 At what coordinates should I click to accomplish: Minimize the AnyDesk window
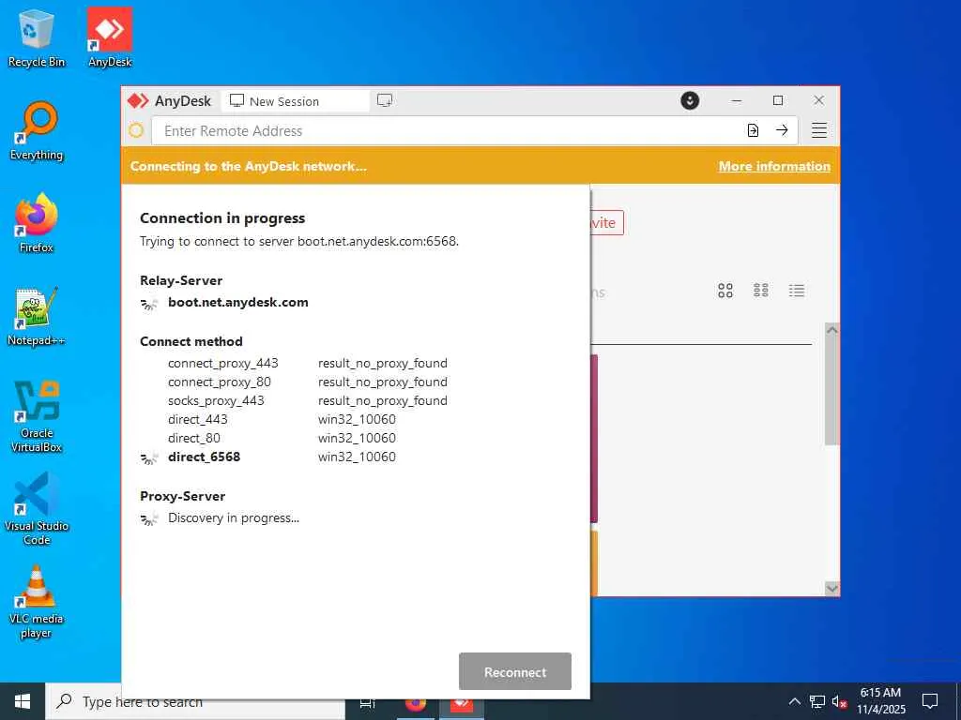click(x=737, y=100)
